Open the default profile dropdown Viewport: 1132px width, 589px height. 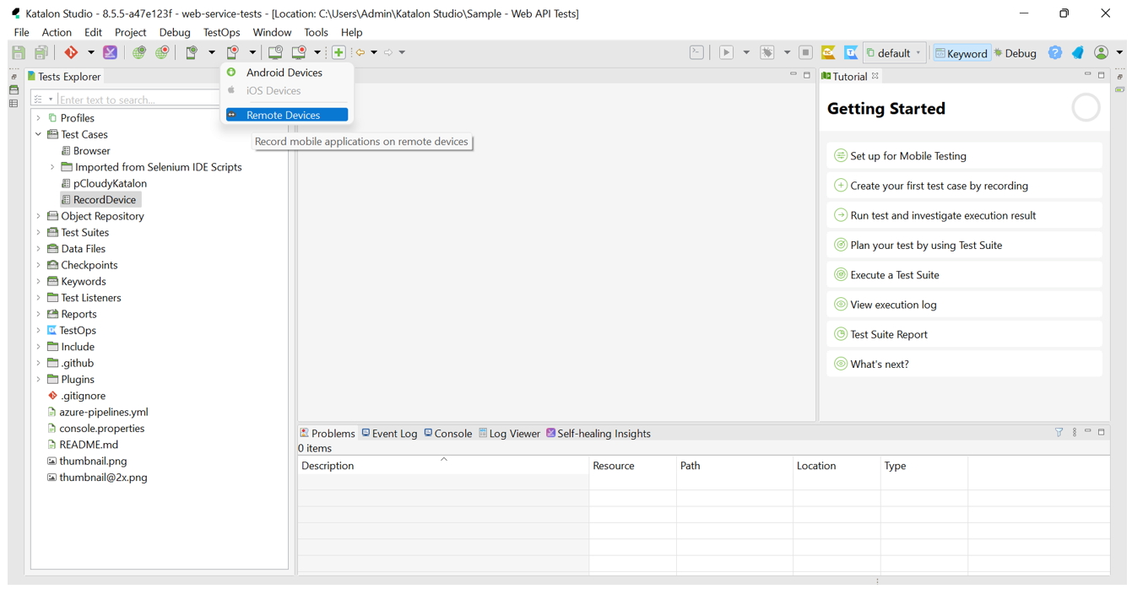[x=894, y=53]
